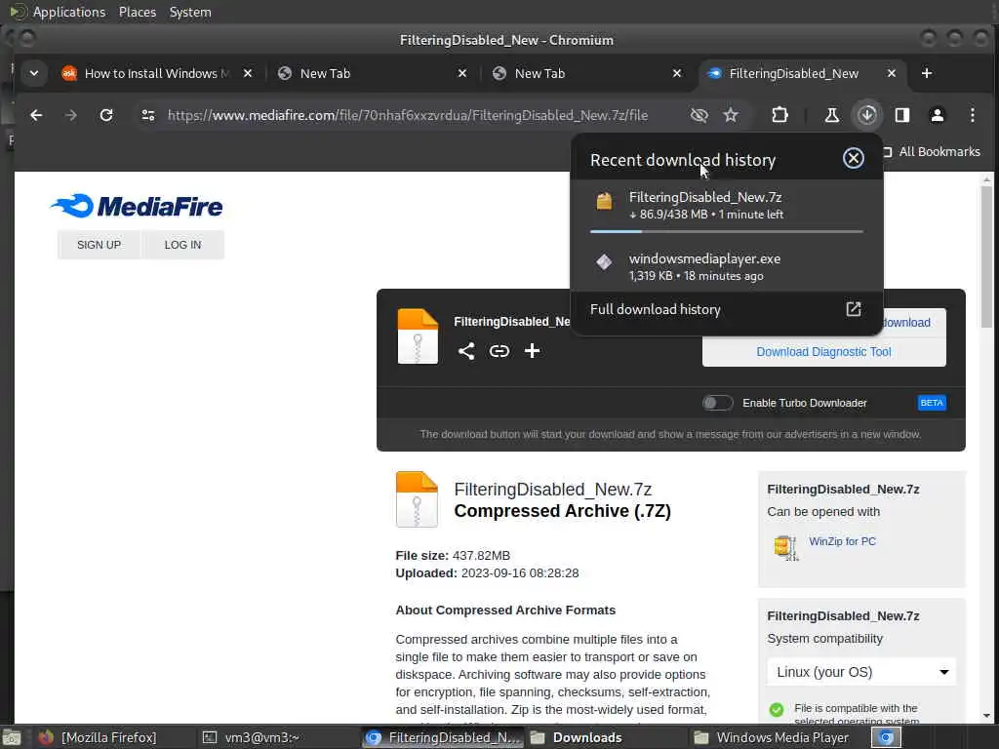This screenshot has width=999, height=749.
Task: Open Chrome Labs flask icon
Action: 831,115
